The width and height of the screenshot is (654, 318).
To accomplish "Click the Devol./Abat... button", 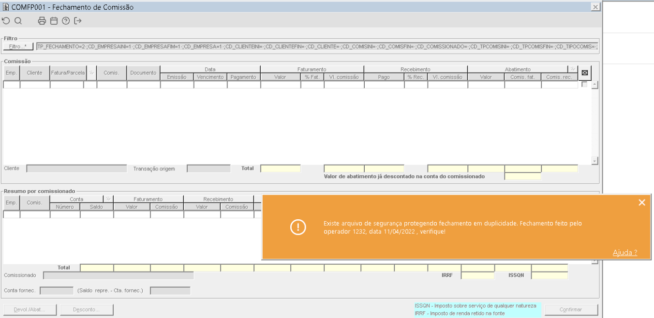I will pyautogui.click(x=30, y=310).
